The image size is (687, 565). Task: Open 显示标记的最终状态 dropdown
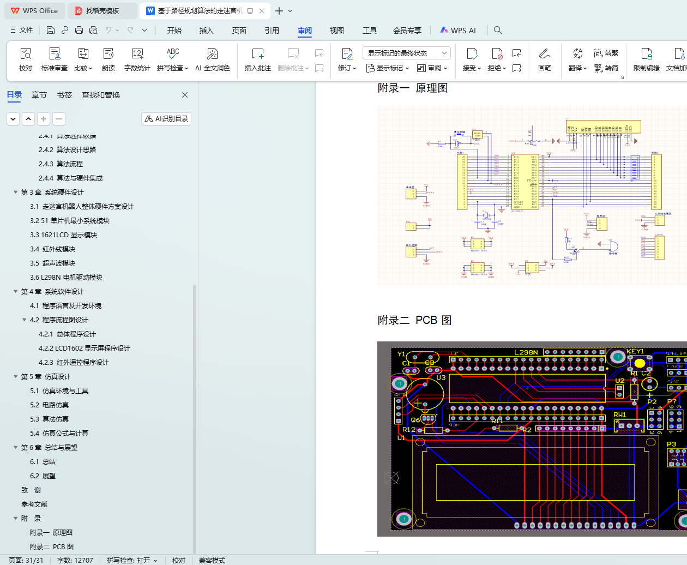click(406, 53)
